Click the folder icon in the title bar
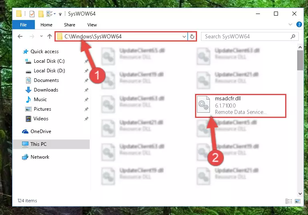 (19, 14)
